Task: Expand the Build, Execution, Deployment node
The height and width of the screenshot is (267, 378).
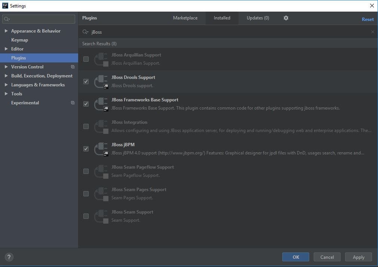Action: click(x=6, y=76)
